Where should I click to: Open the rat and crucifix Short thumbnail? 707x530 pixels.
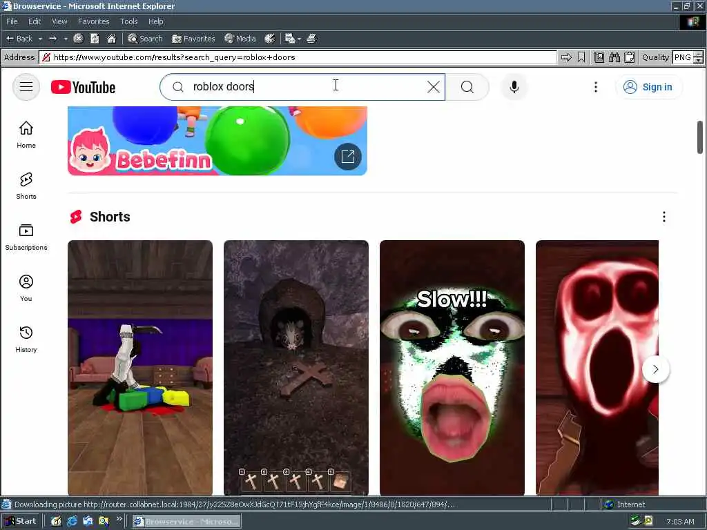point(296,367)
